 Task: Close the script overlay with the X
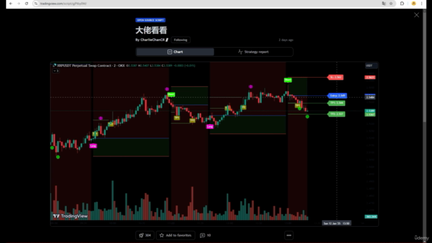click(x=416, y=15)
